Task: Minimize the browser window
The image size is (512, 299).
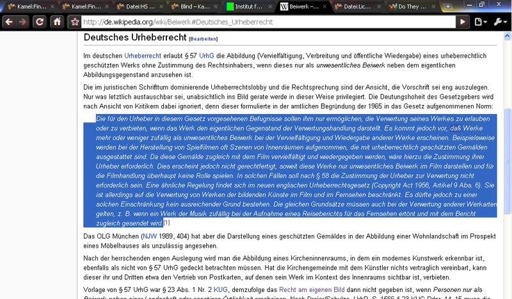Action: [x=470, y=4]
